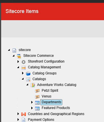This screenshot has width=104, height=122.
Task: Expand Countries and Geographical Regions node
Action: [18, 114]
